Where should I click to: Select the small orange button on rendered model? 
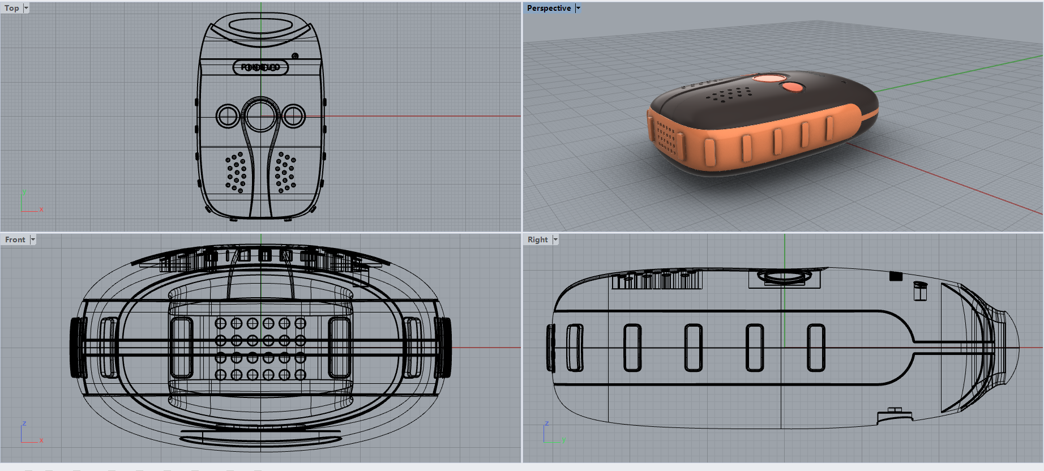pos(792,87)
